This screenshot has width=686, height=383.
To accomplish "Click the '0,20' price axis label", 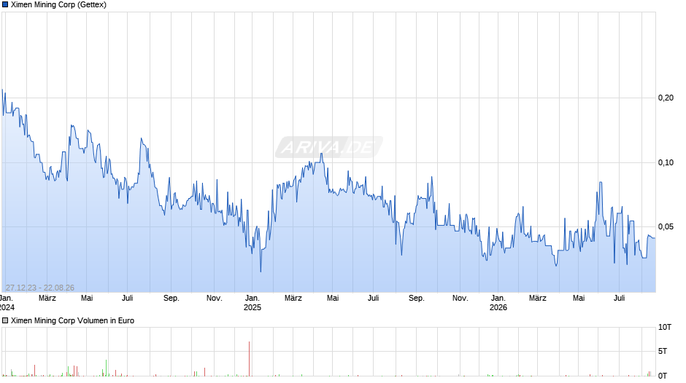I will pyautogui.click(x=666, y=98).
